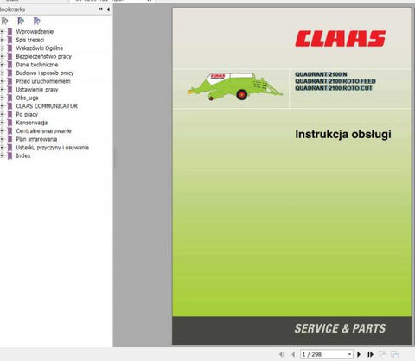This screenshot has height=361, width=415.
Task: Open the Konserwacja bookmark
Action: point(32,123)
